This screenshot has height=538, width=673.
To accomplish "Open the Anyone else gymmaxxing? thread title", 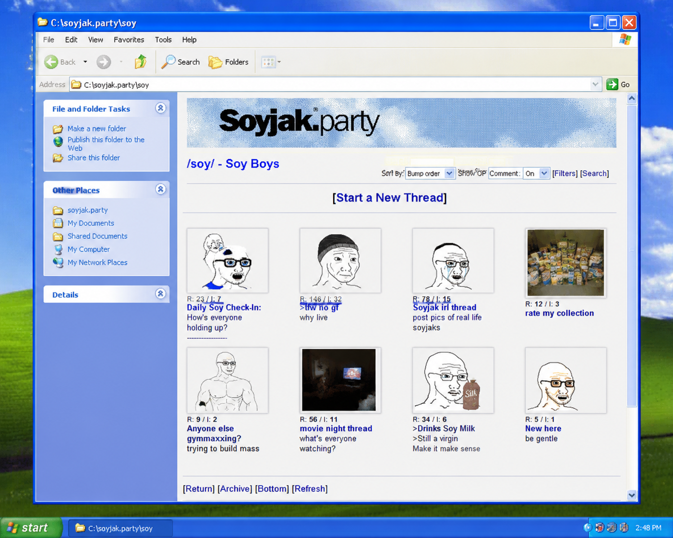I will 214,433.
